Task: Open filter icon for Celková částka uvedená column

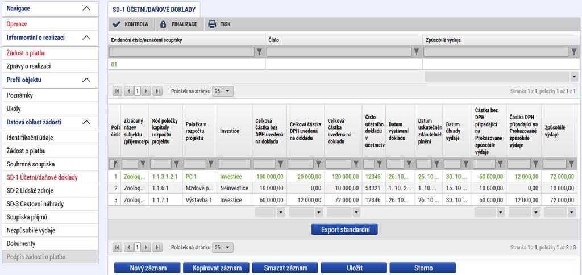Action: 356,164
